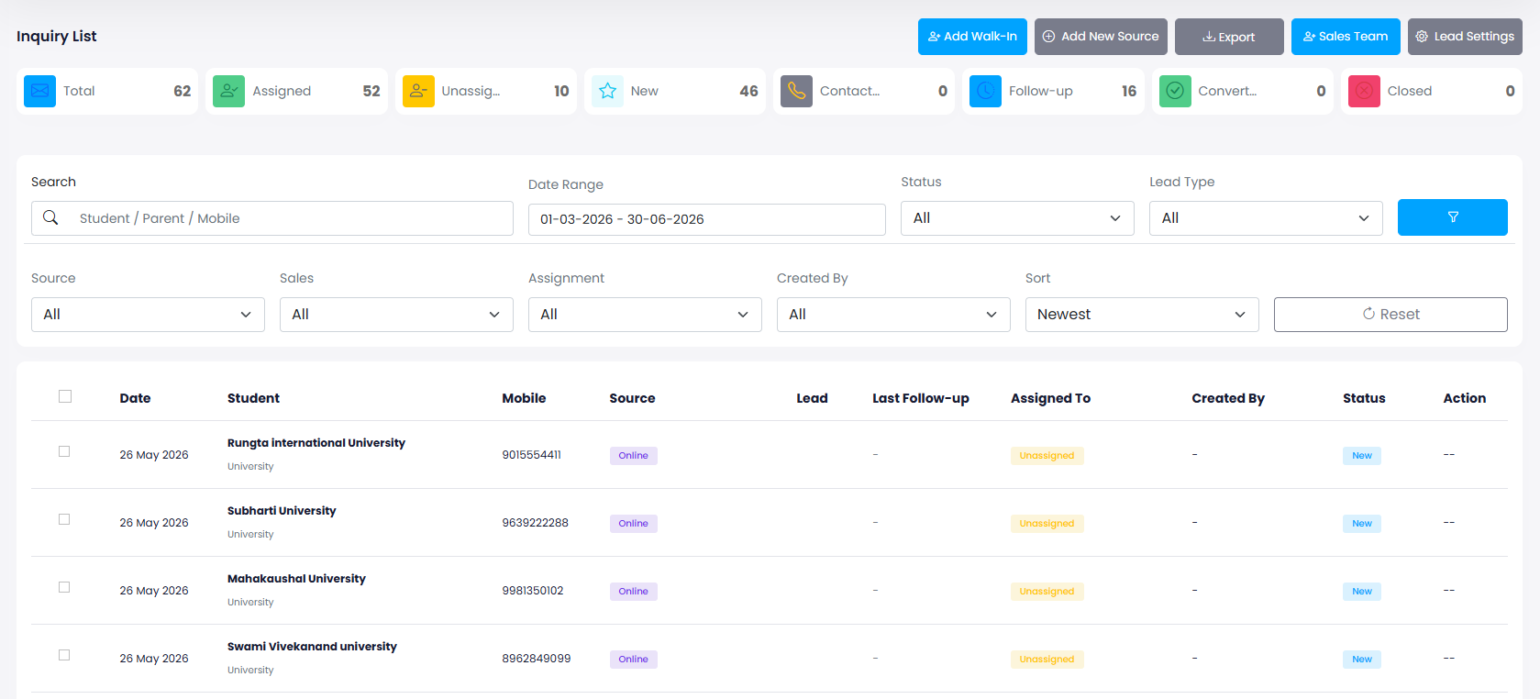
Task: Select the Closed 0 stat card
Action: [1432, 91]
